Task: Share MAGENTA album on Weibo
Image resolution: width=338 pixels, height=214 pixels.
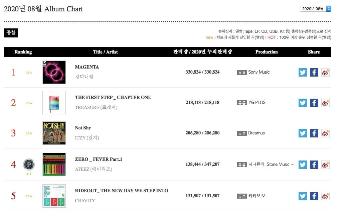Action: 325,72
